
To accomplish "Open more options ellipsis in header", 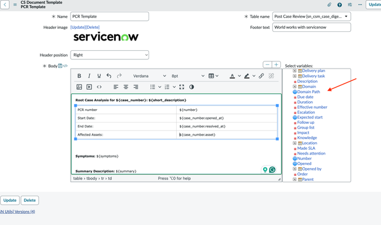I will point(360,5).
